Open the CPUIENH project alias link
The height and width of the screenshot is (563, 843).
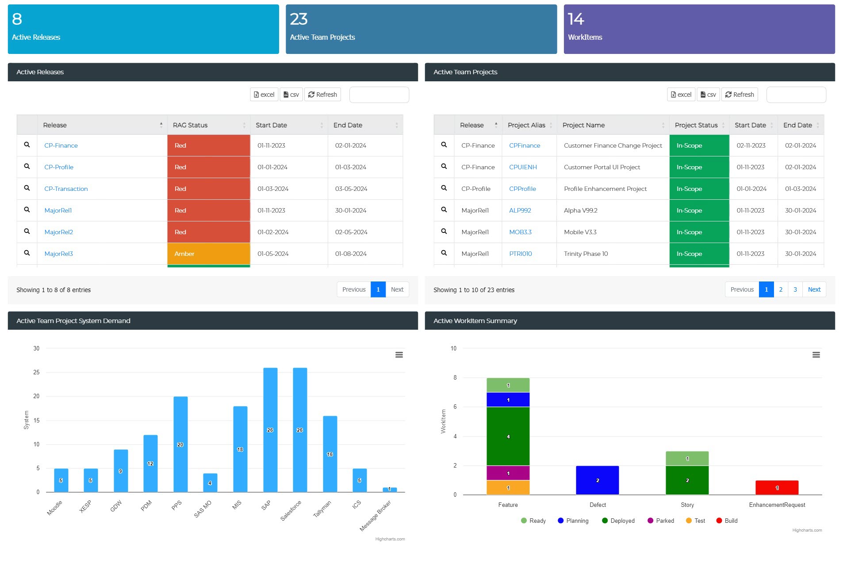[x=523, y=167]
